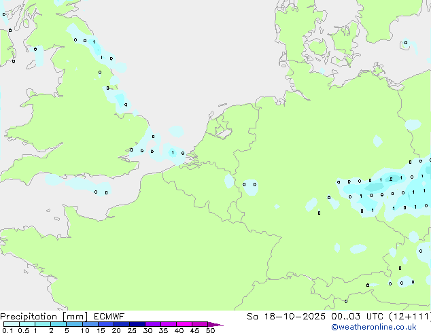
Task: Click the legend swatch between 20 and 25
Action: click(x=122, y=324)
